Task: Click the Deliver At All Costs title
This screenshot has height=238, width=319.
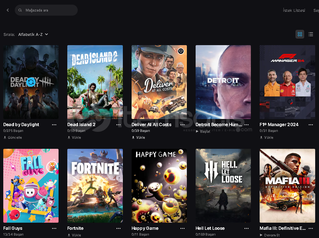Action: (x=152, y=124)
